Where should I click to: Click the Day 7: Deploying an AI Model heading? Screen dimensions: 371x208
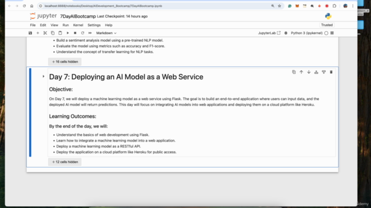126,77
